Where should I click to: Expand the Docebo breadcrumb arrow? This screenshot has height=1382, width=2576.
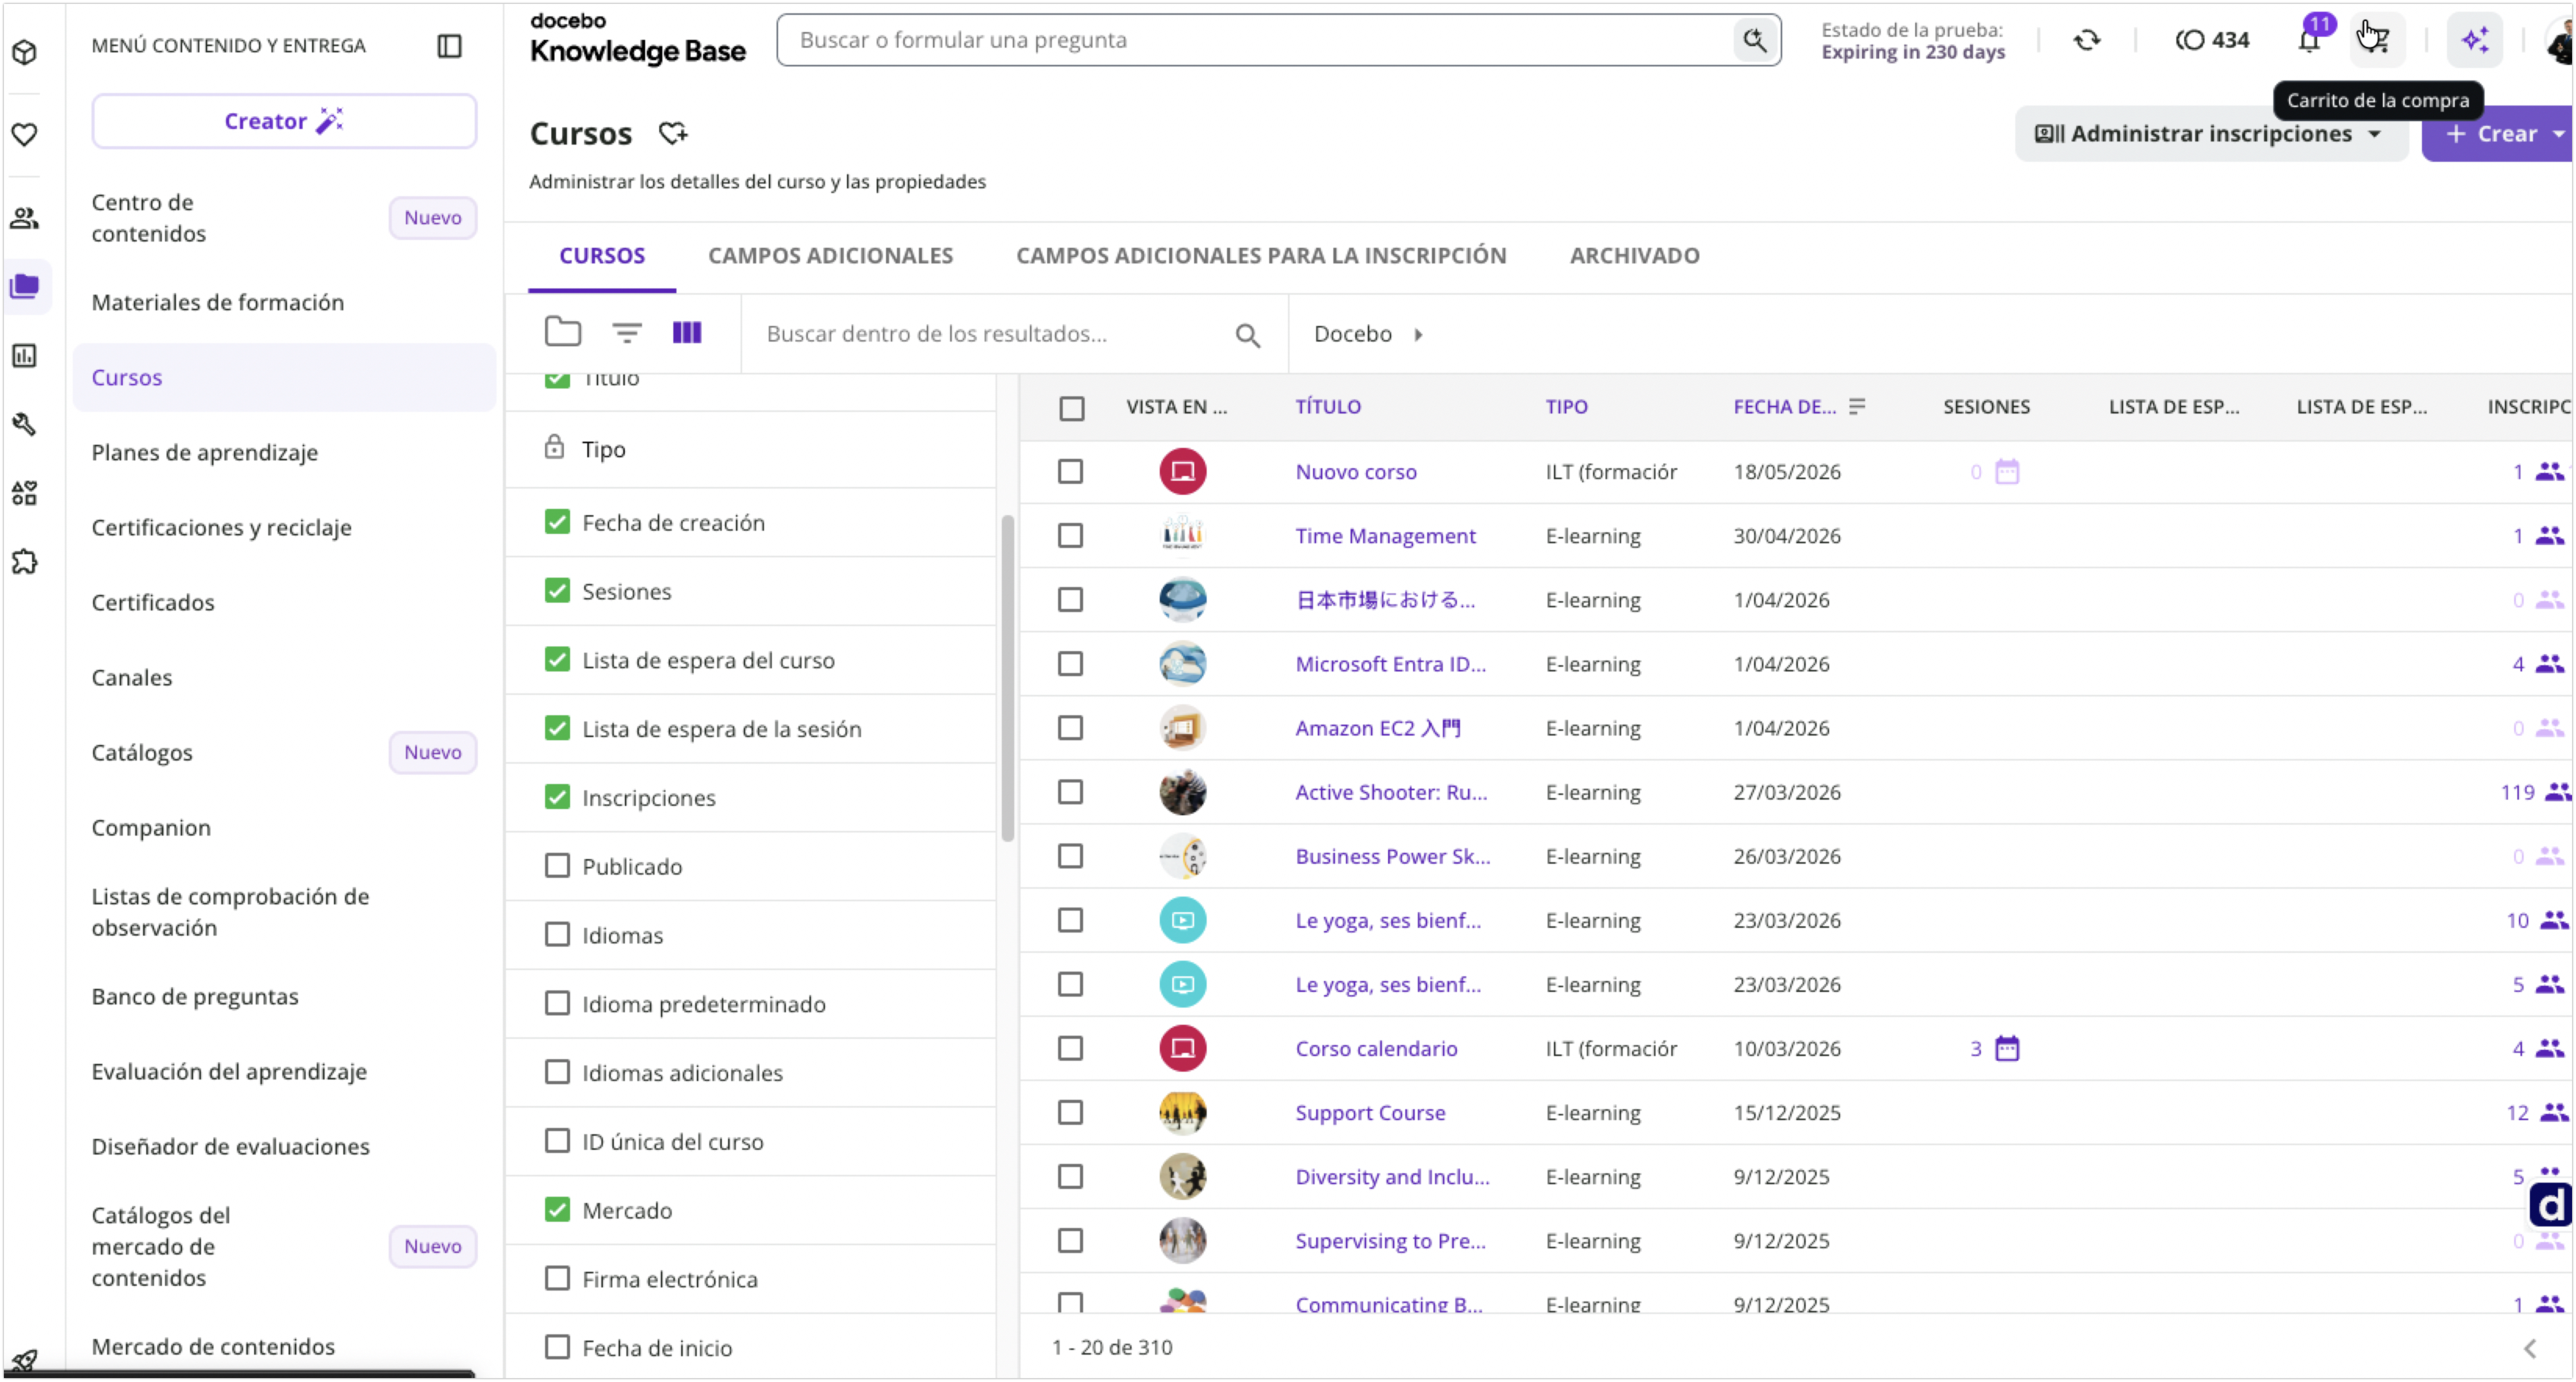click(1418, 335)
